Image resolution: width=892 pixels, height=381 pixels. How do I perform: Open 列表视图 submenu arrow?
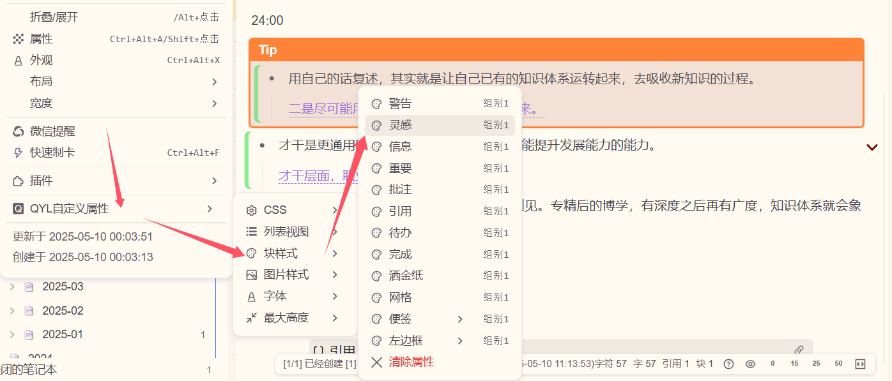tap(335, 232)
